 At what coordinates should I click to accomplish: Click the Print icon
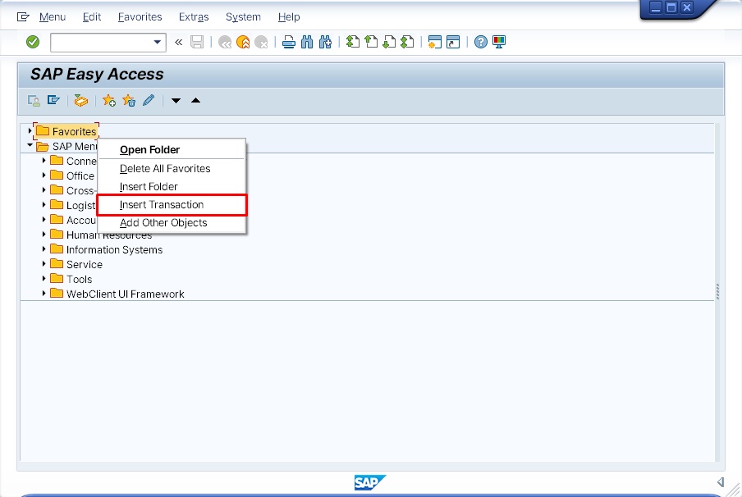pyautogui.click(x=289, y=42)
